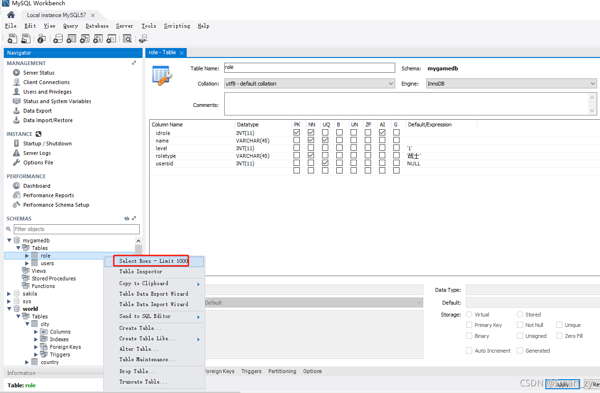Open the Database menu
The width and height of the screenshot is (600, 393).
click(97, 26)
